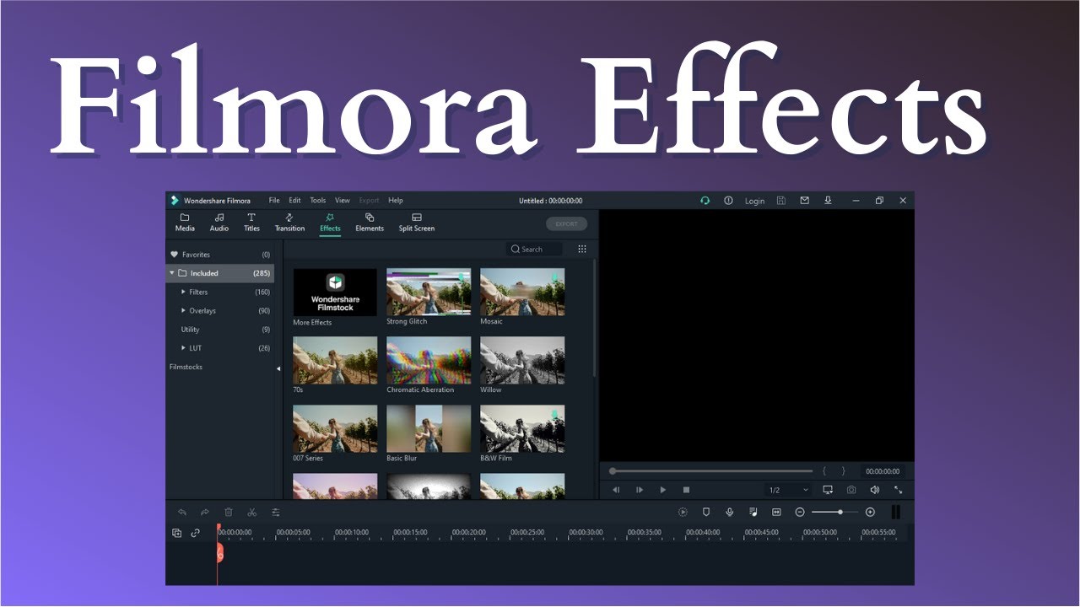Select the 70s effect thumbnail

tap(335, 361)
